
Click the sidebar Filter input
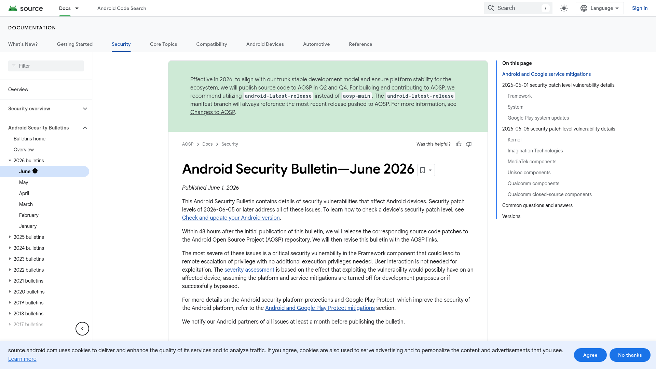coord(46,66)
